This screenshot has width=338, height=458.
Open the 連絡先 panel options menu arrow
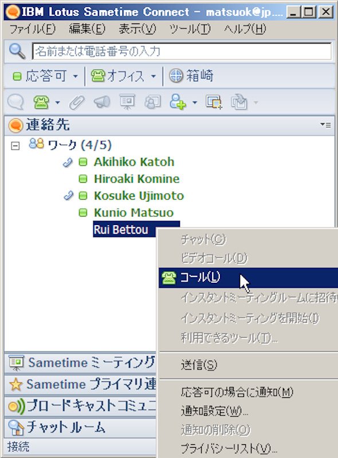pos(325,125)
